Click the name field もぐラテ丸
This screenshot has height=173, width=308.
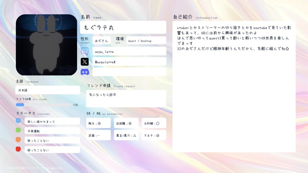(123, 27)
